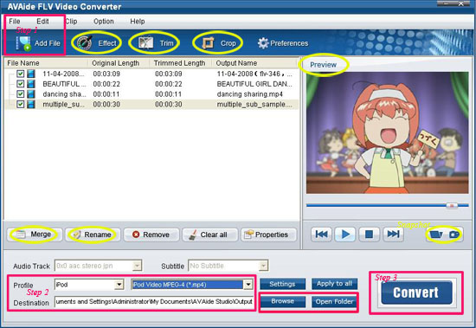Screen dimensions: 476x328
Task: Play the preview video
Action: point(345,235)
